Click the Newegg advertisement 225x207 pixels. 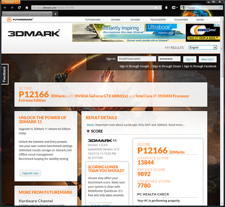[x=203, y=33]
